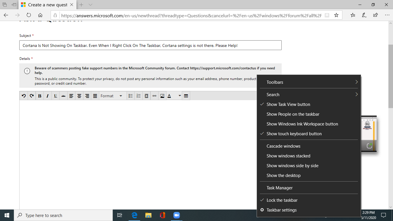
Task: Click the Subject text field
Action: pyautogui.click(x=150, y=45)
